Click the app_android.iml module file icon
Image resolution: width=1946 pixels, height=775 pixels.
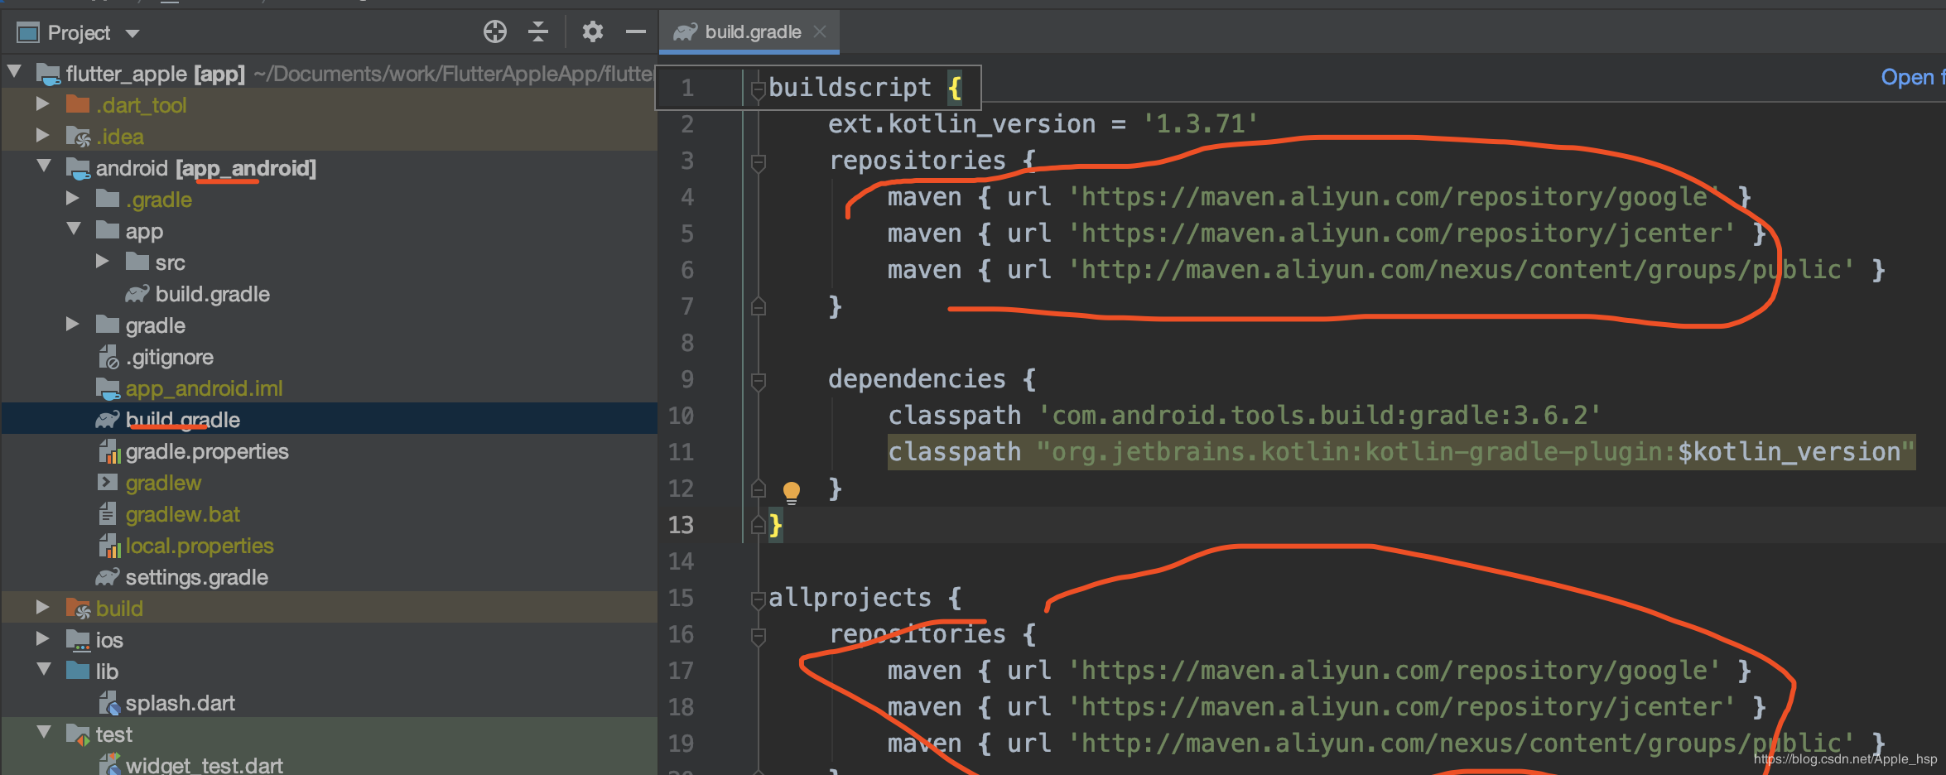tap(108, 388)
